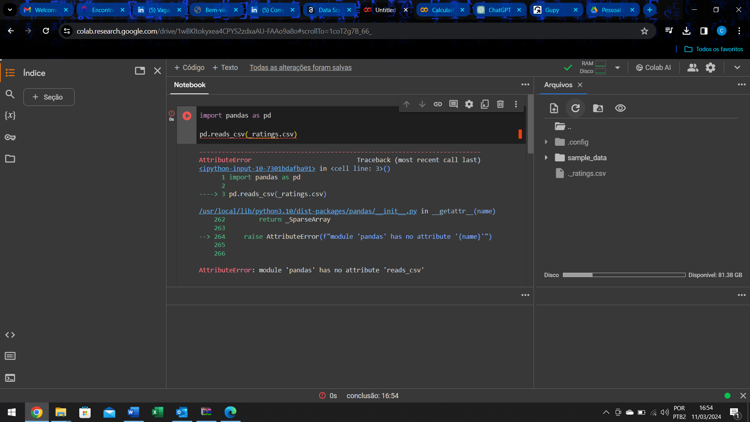Add a text cell with + Texto
Viewport: 750px width, 422px height.
[225, 68]
